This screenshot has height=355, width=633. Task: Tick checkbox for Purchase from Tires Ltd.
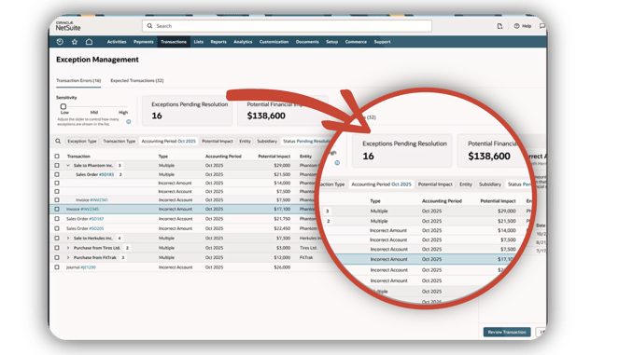[x=57, y=248]
